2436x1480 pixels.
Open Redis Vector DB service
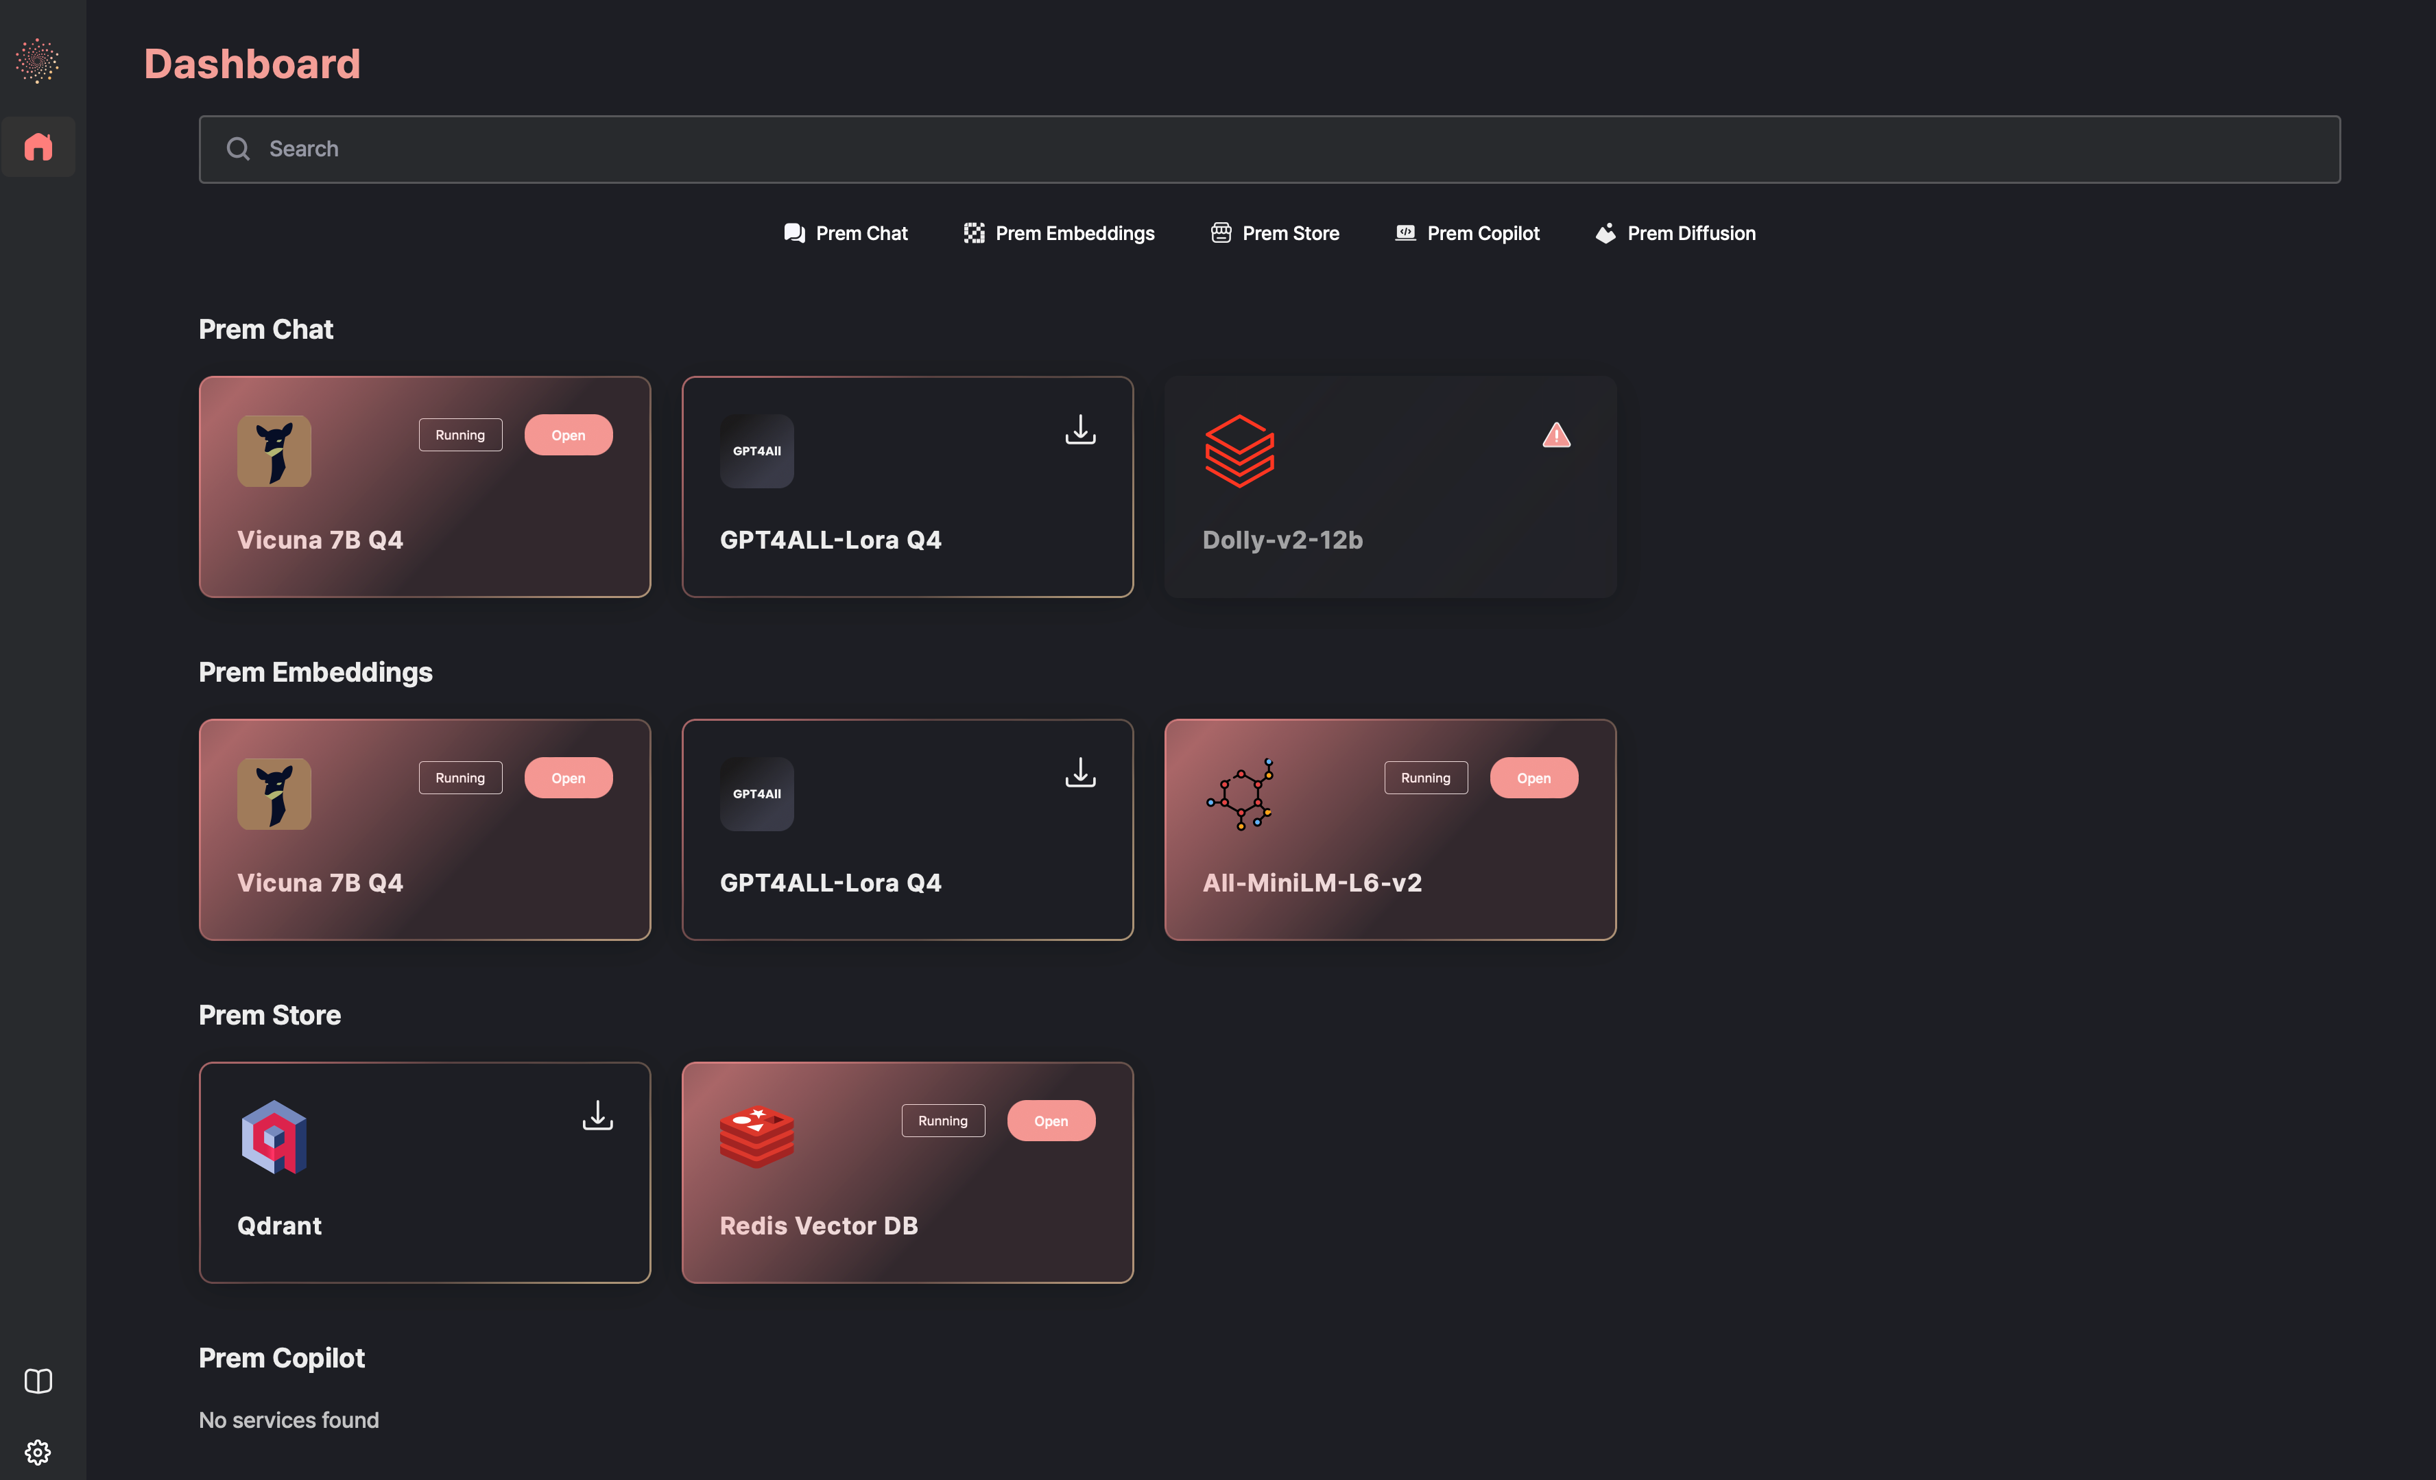point(1050,1121)
